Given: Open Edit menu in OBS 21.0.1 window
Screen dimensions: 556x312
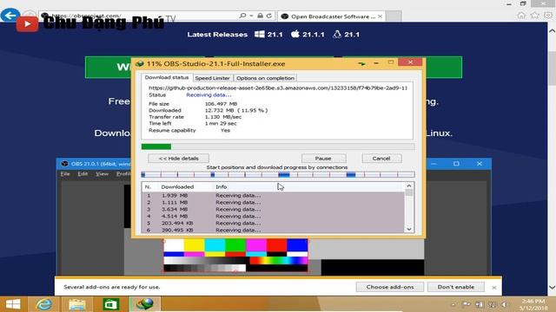Looking at the screenshot, I should coord(83,174).
